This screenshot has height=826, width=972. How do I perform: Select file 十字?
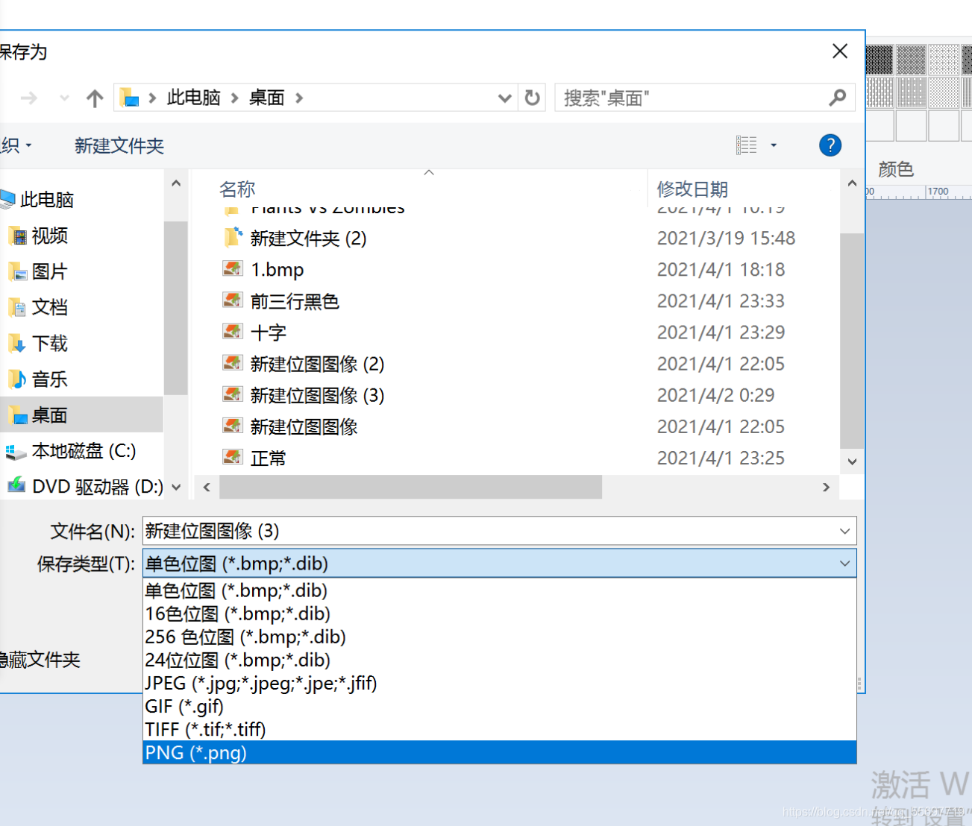click(268, 332)
